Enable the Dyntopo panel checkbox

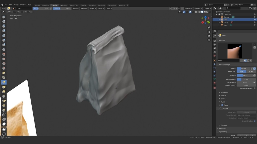[x=220, y=108]
